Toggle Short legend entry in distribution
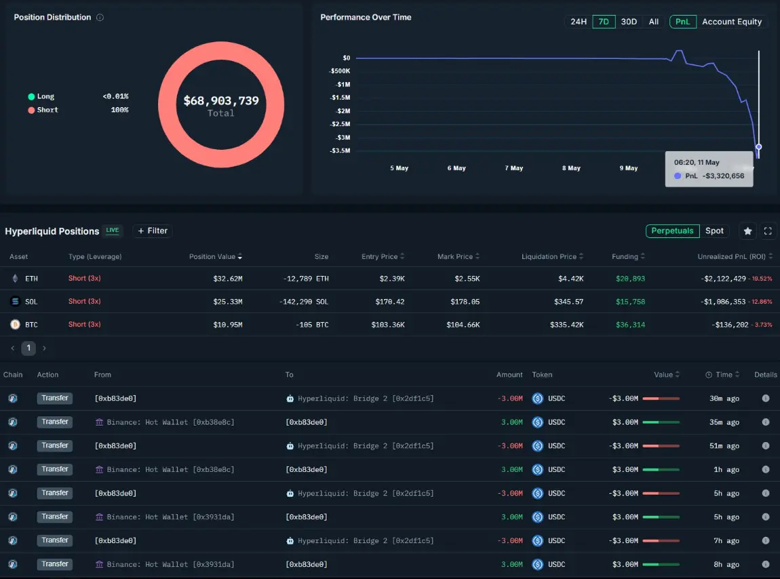This screenshot has height=579, width=780. [x=43, y=110]
